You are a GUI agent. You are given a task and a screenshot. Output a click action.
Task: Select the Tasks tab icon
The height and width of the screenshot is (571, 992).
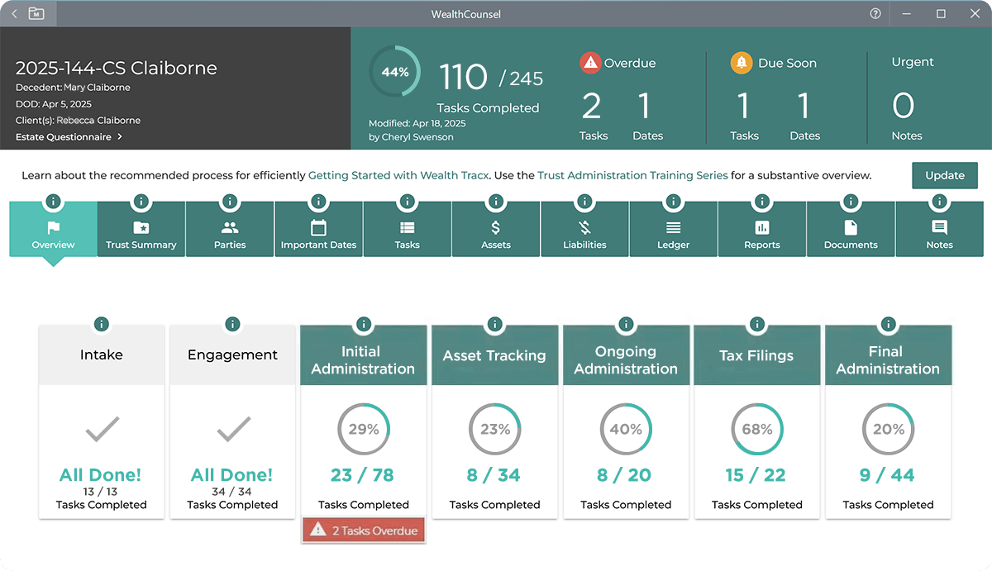(x=407, y=223)
